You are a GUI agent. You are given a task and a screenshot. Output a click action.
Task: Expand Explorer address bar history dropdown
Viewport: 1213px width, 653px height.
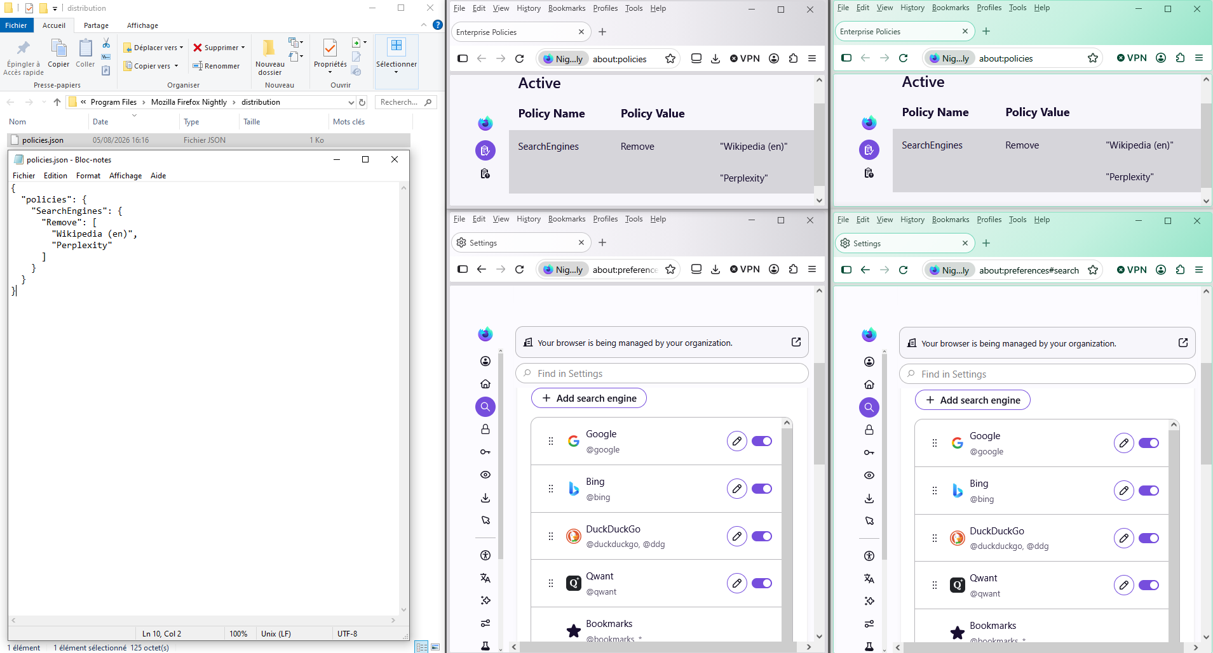351,102
